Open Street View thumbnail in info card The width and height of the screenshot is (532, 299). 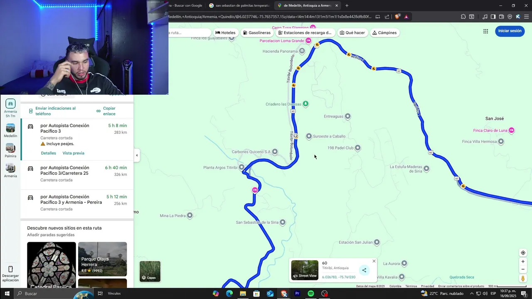[305, 270]
